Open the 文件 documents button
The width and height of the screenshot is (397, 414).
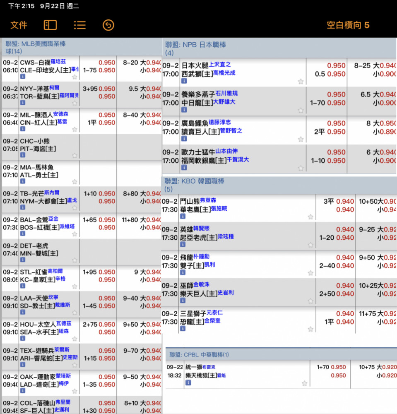click(19, 25)
